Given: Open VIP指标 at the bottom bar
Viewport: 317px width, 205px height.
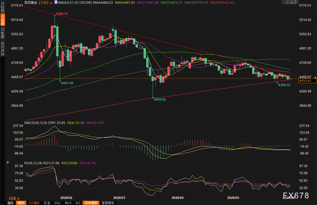Looking at the screenshot, I should point(34,203).
